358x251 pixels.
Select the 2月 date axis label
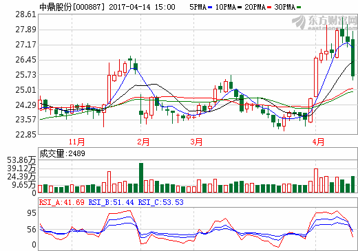[143, 142]
